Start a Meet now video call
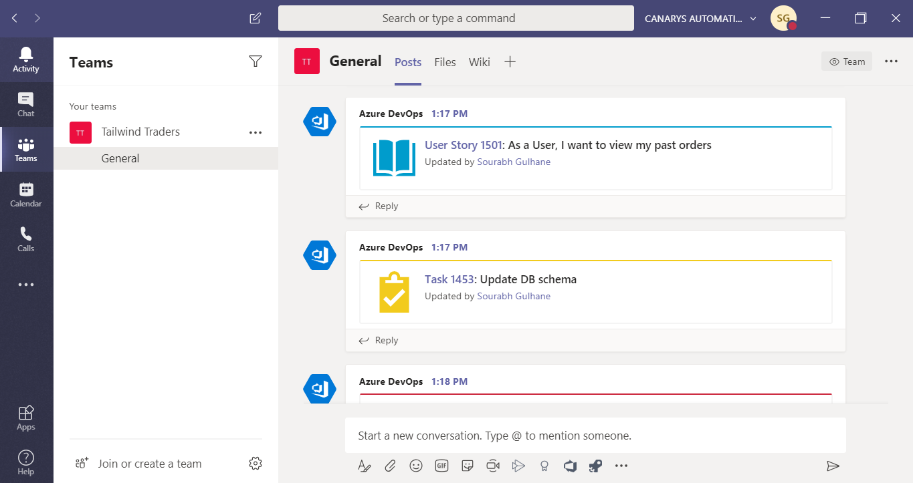913x483 pixels. pyautogui.click(x=493, y=466)
